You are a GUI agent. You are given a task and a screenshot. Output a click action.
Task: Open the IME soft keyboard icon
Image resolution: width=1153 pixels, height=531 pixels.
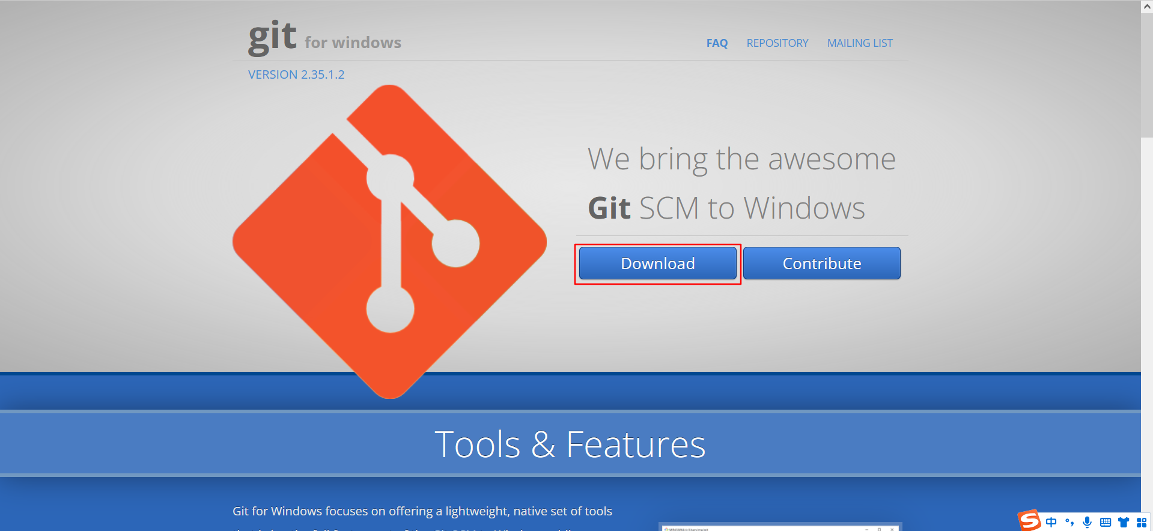[x=1105, y=522]
